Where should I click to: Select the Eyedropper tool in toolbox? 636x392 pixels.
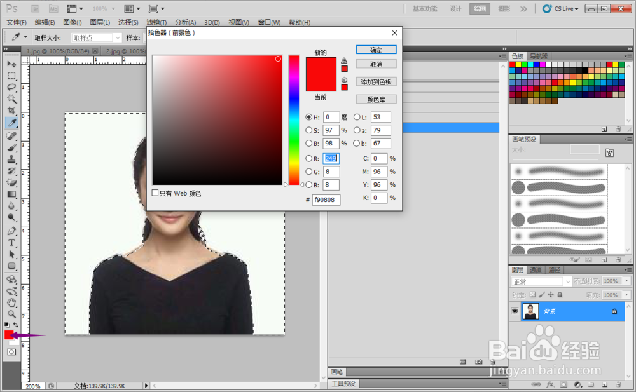click(x=11, y=123)
